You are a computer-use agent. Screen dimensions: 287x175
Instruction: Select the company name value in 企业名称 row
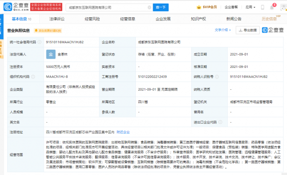click(x=159, y=42)
